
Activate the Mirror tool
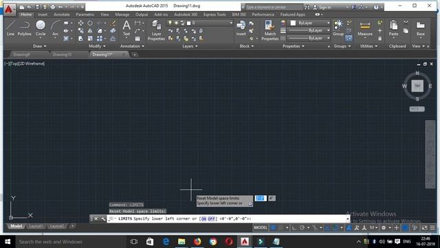pyautogui.click(x=90, y=30)
